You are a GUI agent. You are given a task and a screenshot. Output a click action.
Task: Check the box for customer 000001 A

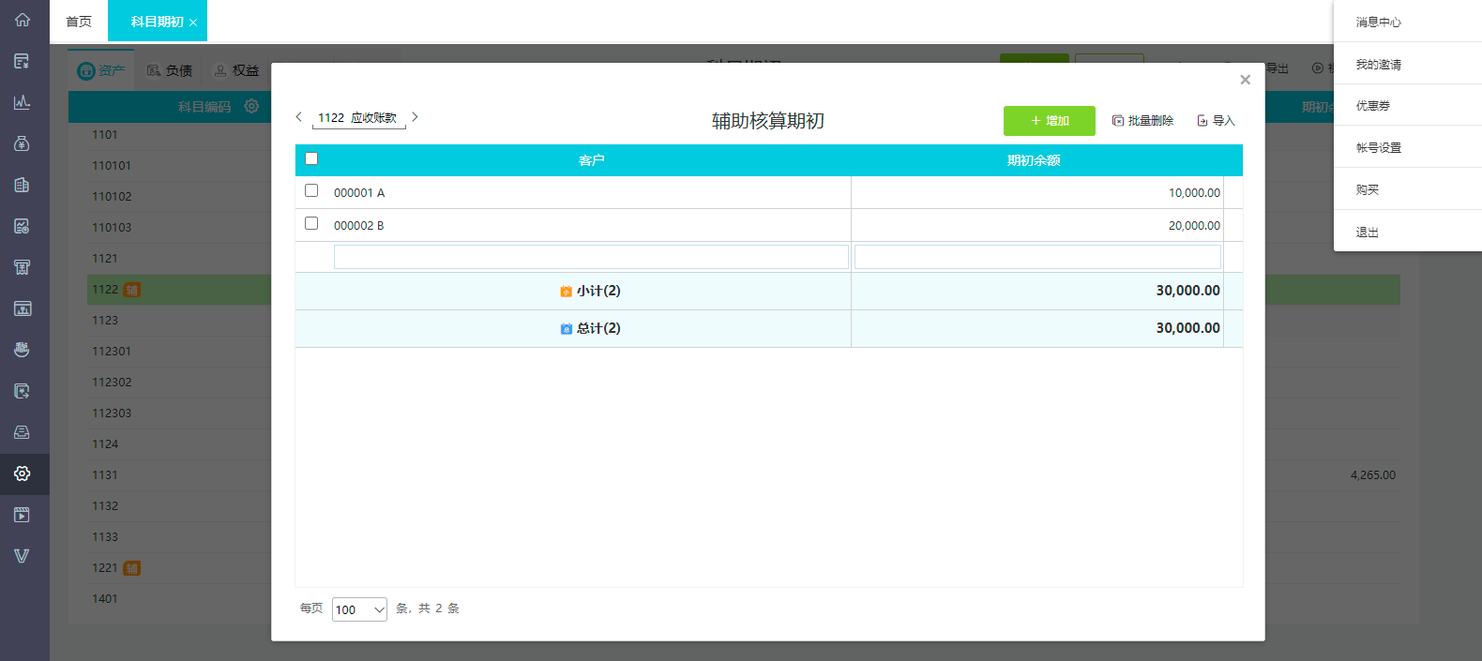tap(311, 190)
